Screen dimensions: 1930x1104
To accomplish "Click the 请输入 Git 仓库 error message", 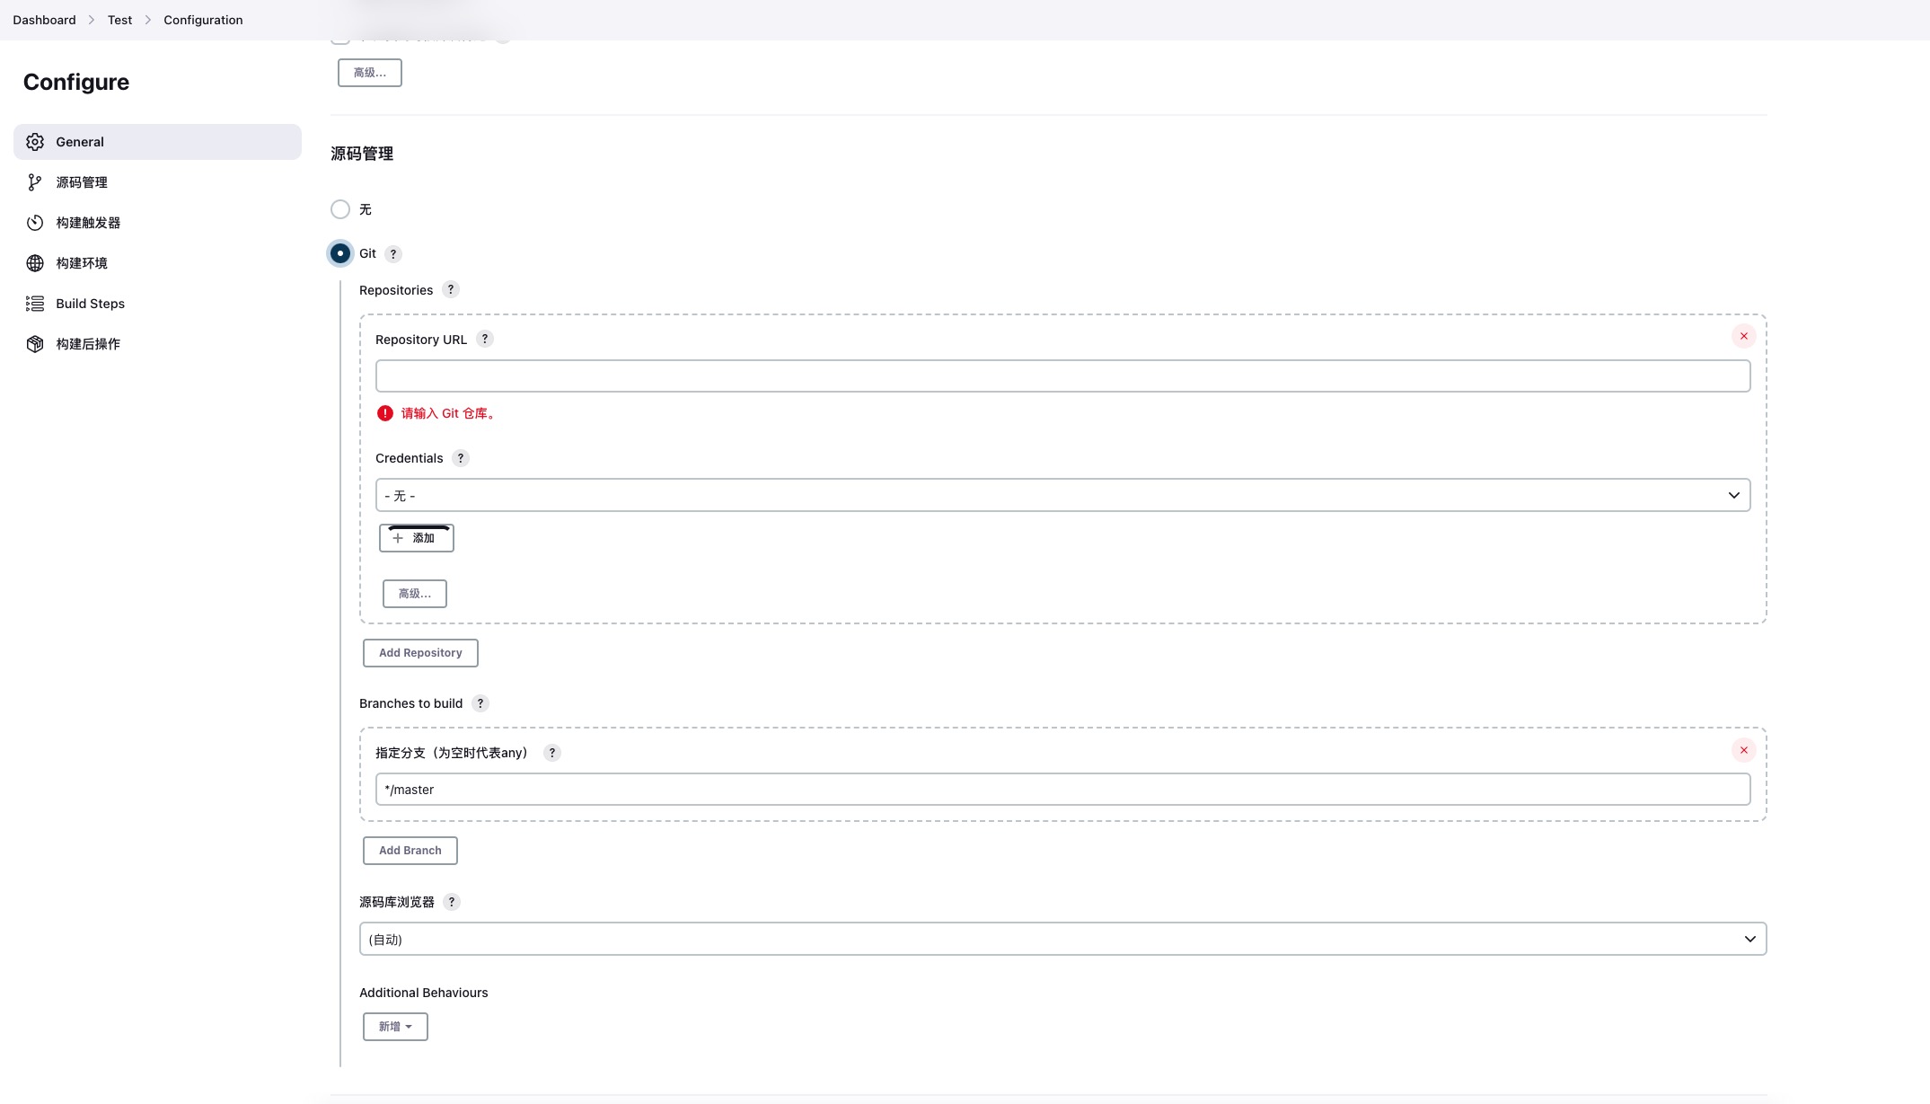I will pyautogui.click(x=449, y=413).
